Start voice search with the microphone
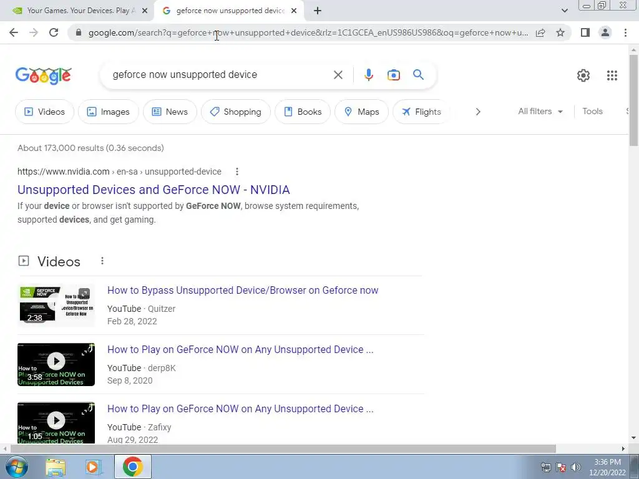Screen dimensions: 639x479 pos(368,75)
